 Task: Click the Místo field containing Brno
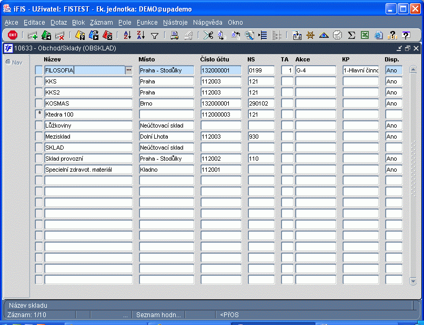[167, 103]
